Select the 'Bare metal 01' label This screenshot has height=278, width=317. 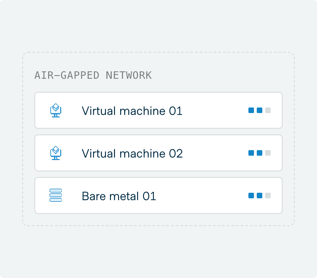point(119,196)
